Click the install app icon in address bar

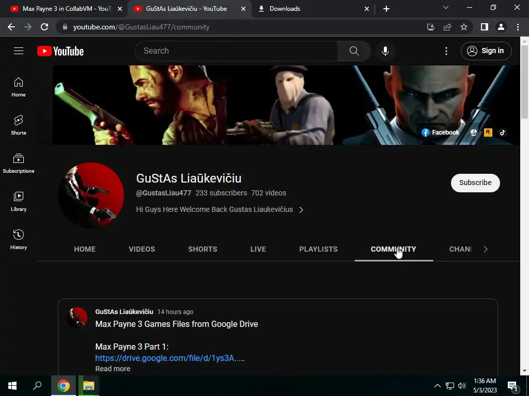[x=431, y=27]
